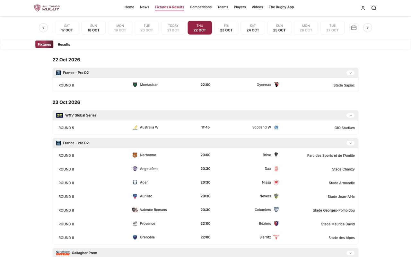The width and height of the screenshot is (411, 257).
Task: Go to the News page
Action: tap(144, 7)
